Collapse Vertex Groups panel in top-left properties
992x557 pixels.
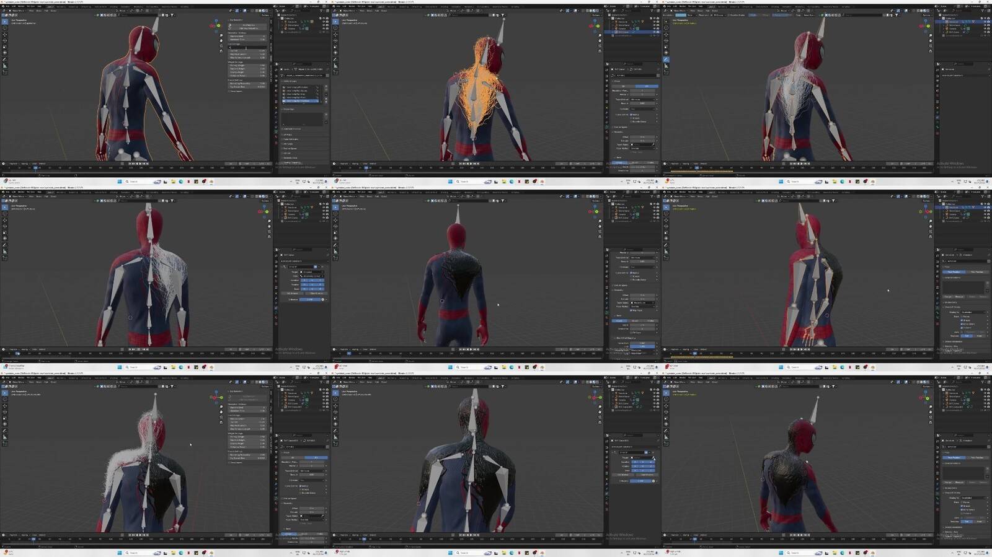click(x=290, y=81)
